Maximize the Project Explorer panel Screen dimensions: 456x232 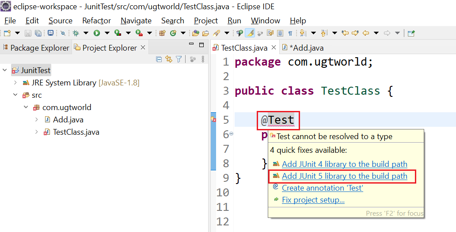[201, 45]
